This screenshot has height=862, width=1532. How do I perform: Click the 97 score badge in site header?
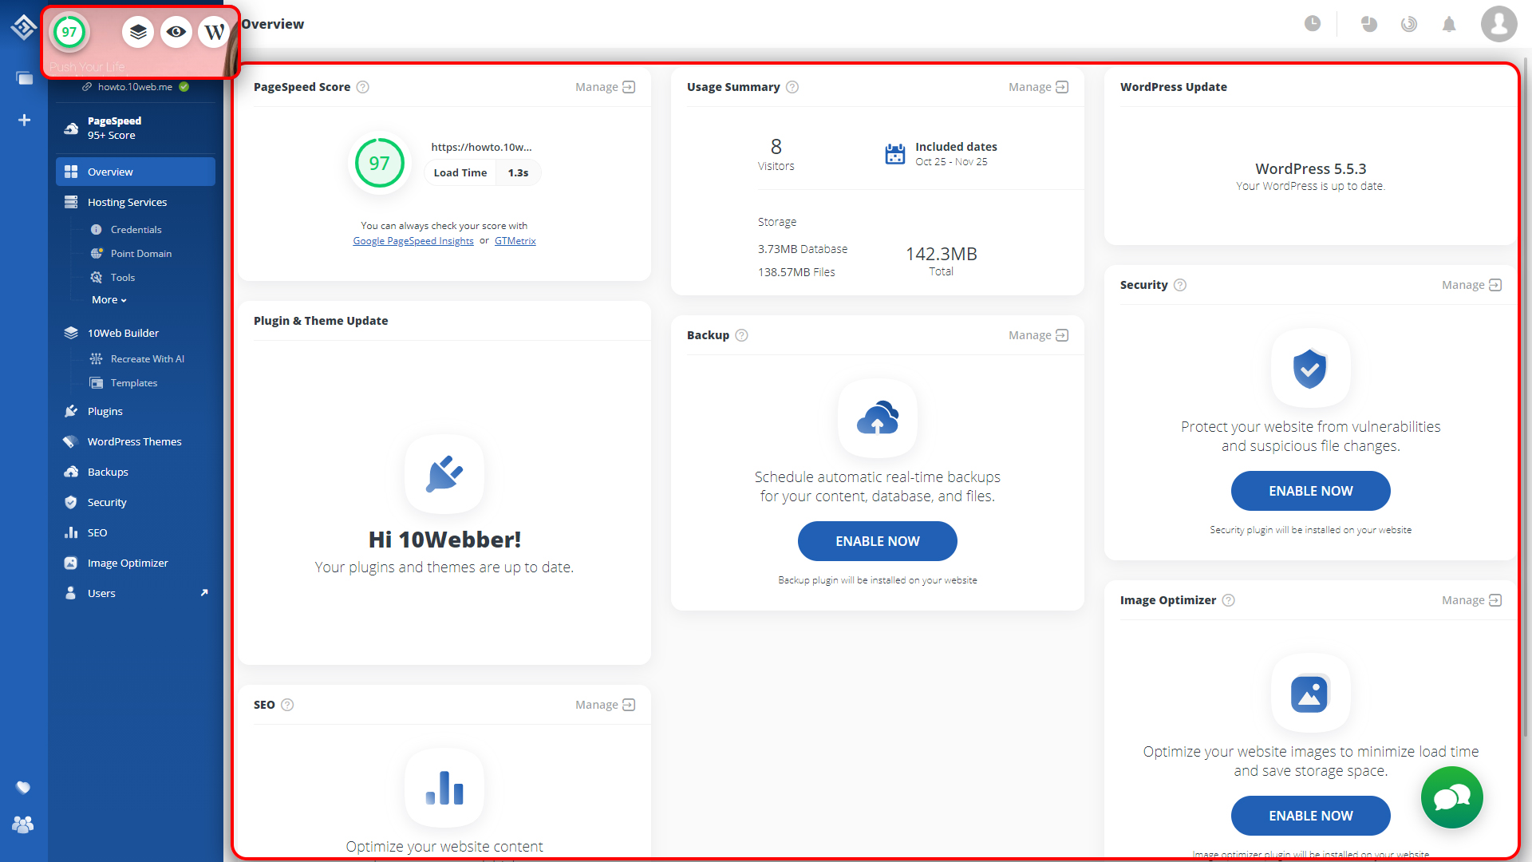click(69, 32)
